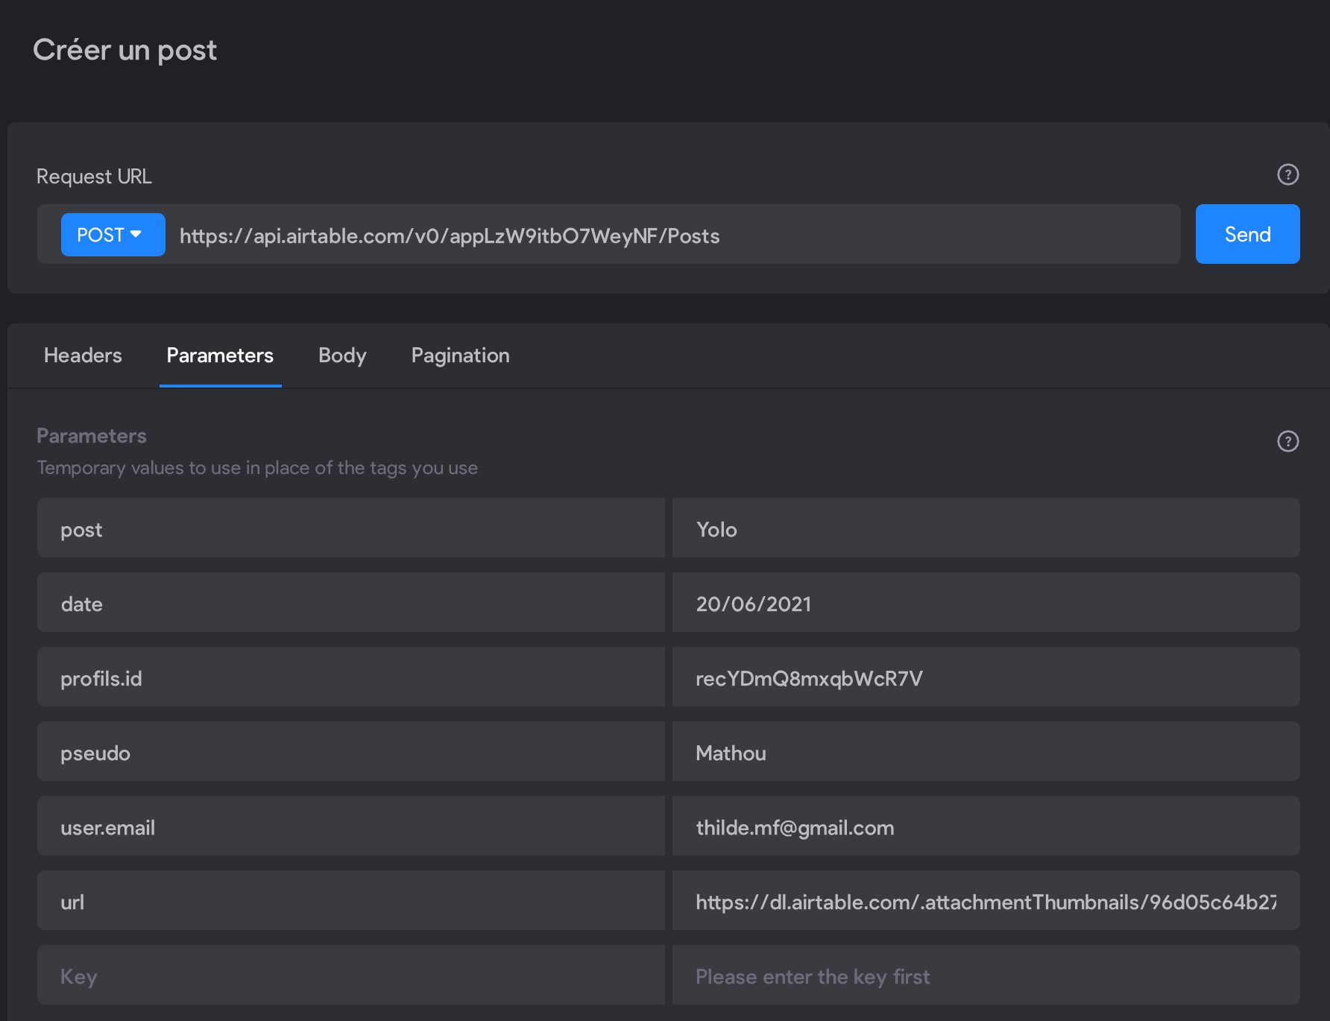Viewport: 1330px width, 1021px height.
Task: Go to the Pagination tab
Action: (460, 355)
